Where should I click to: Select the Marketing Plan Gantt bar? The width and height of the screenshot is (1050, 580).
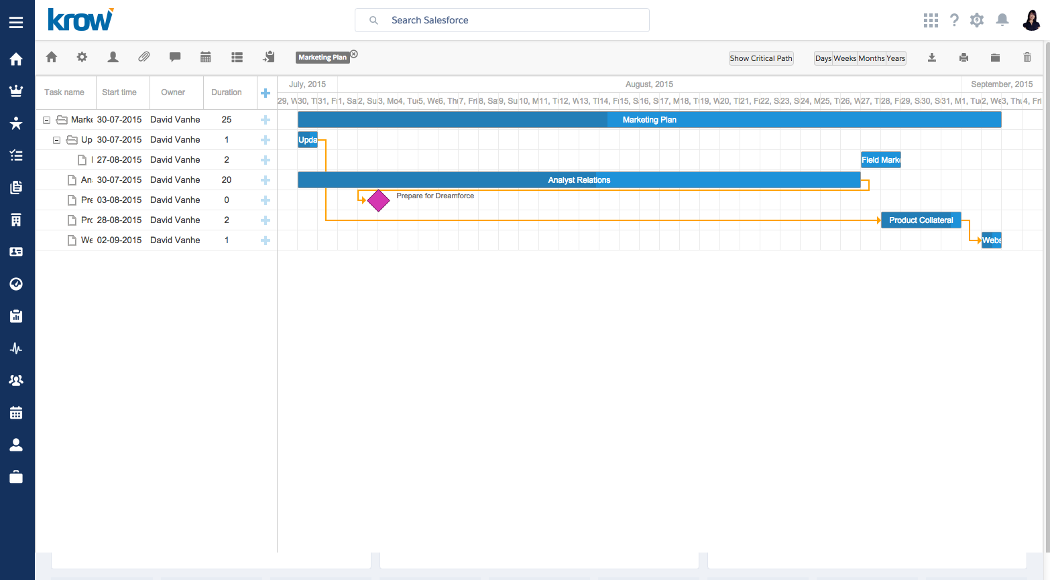click(x=649, y=120)
